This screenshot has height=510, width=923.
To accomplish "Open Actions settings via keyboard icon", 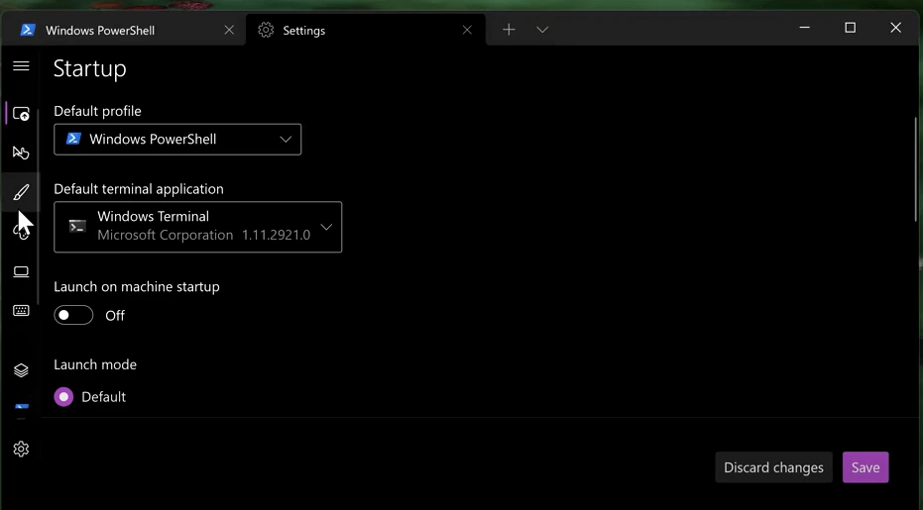I will click(x=21, y=311).
